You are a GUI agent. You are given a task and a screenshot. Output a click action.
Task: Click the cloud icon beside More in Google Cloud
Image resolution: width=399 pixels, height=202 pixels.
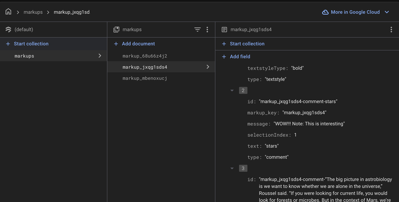(x=325, y=12)
